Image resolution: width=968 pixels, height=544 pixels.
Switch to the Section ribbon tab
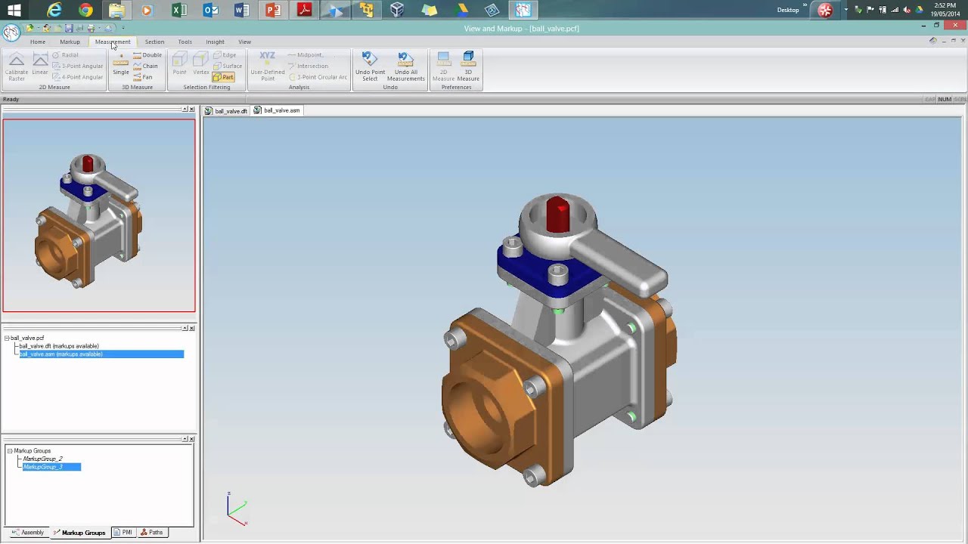[x=154, y=42]
